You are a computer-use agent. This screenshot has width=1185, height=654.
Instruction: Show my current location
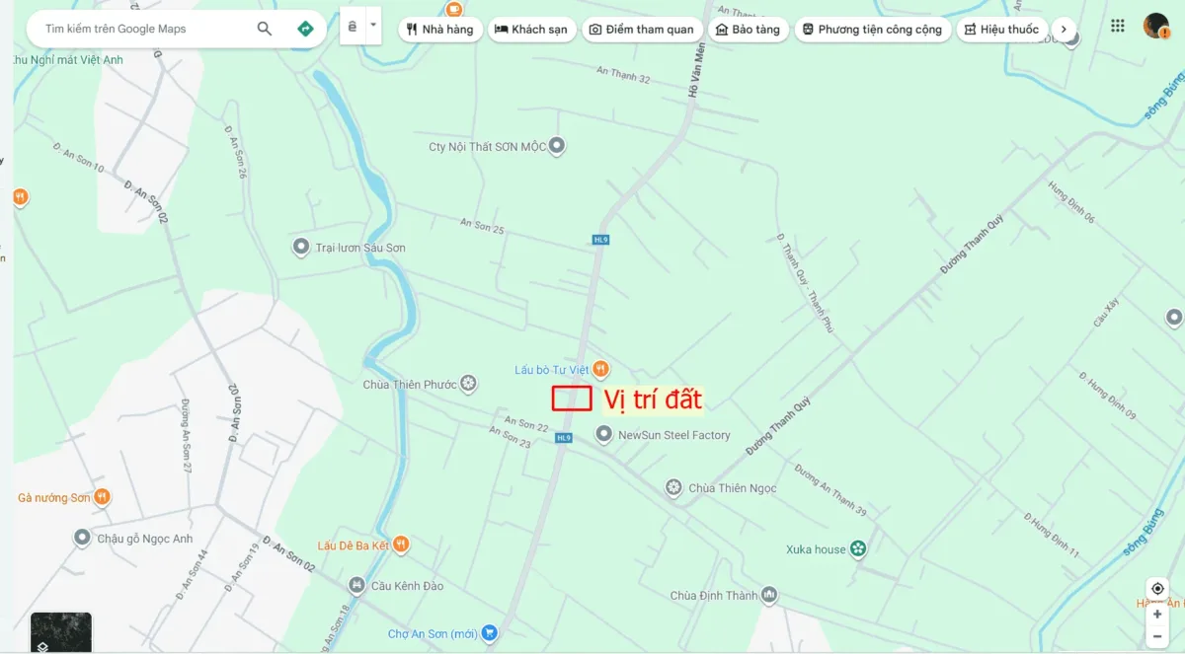click(1157, 589)
